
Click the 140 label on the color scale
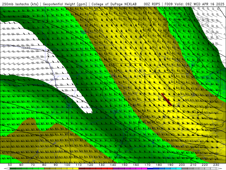(113, 165)
